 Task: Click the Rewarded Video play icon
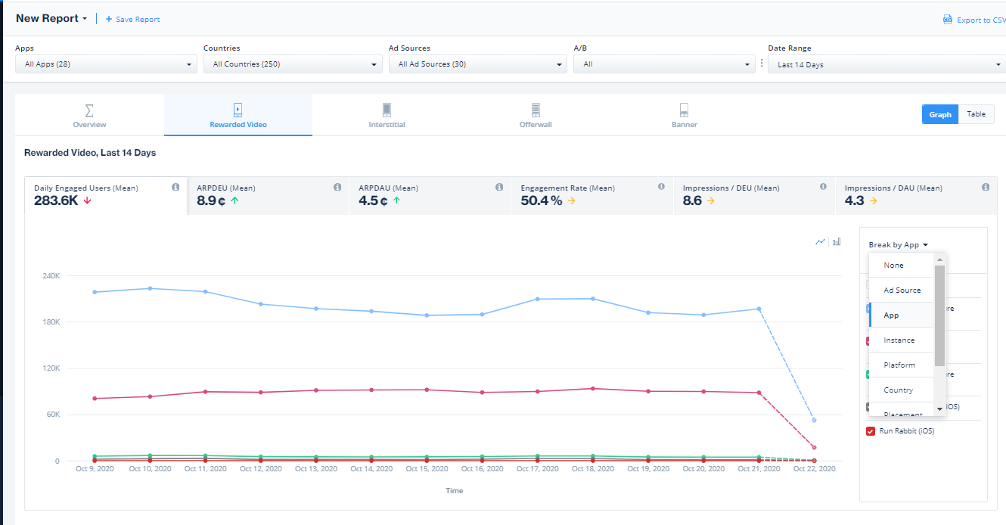point(238,108)
